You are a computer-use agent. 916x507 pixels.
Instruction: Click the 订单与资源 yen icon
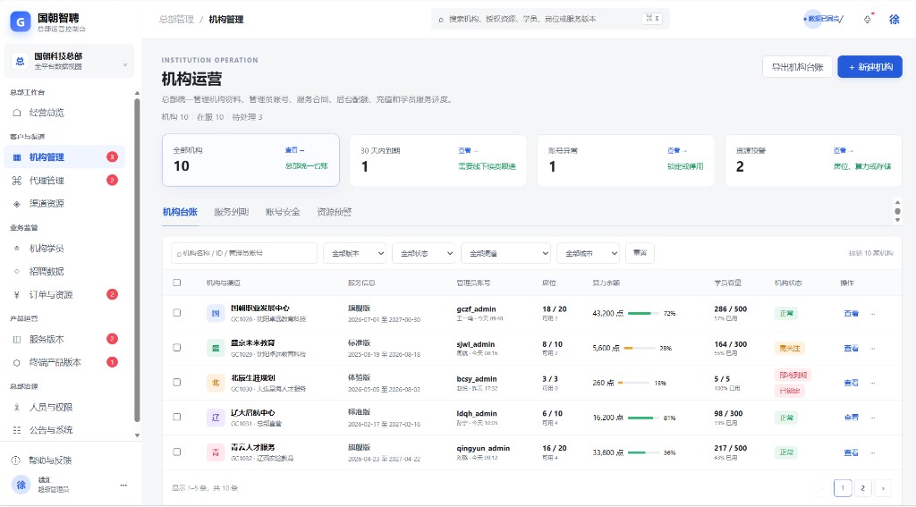click(x=17, y=295)
